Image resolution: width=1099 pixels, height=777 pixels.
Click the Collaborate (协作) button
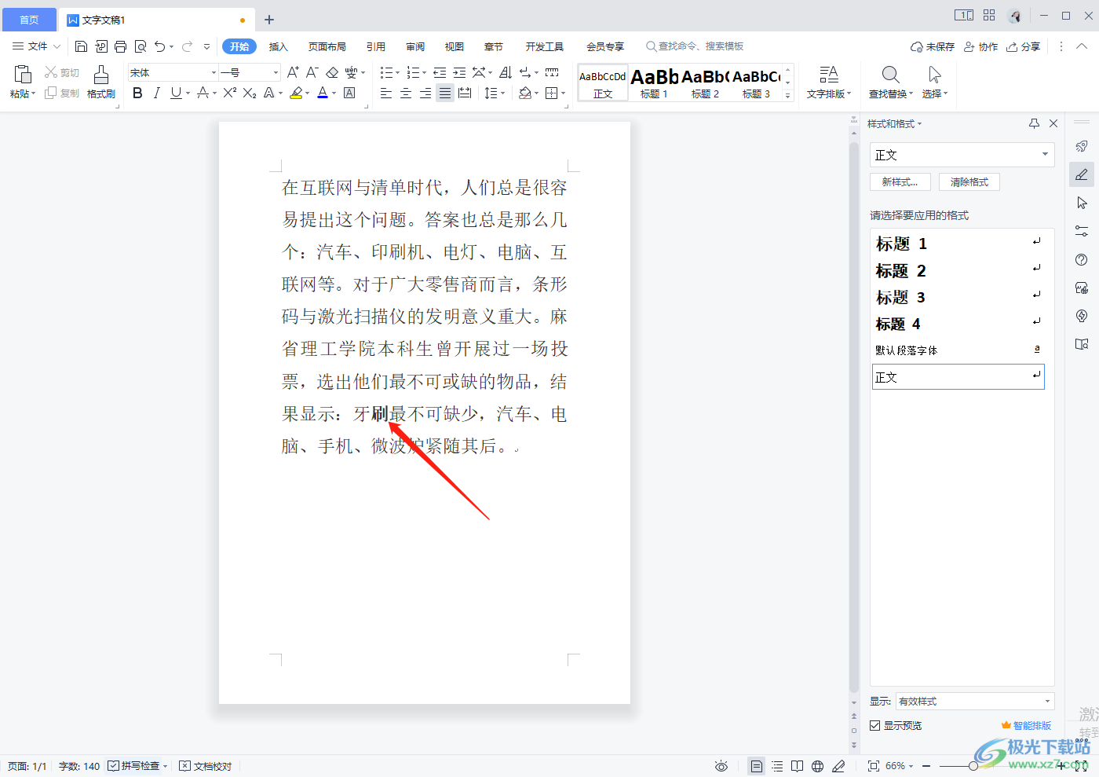tap(981, 46)
